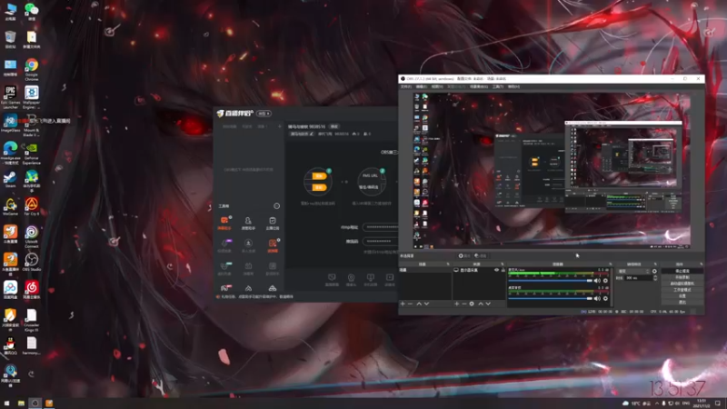The image size is (727, 409).
Task: Open Google Chrome desktop icon
Action: [x=32, y=70]
